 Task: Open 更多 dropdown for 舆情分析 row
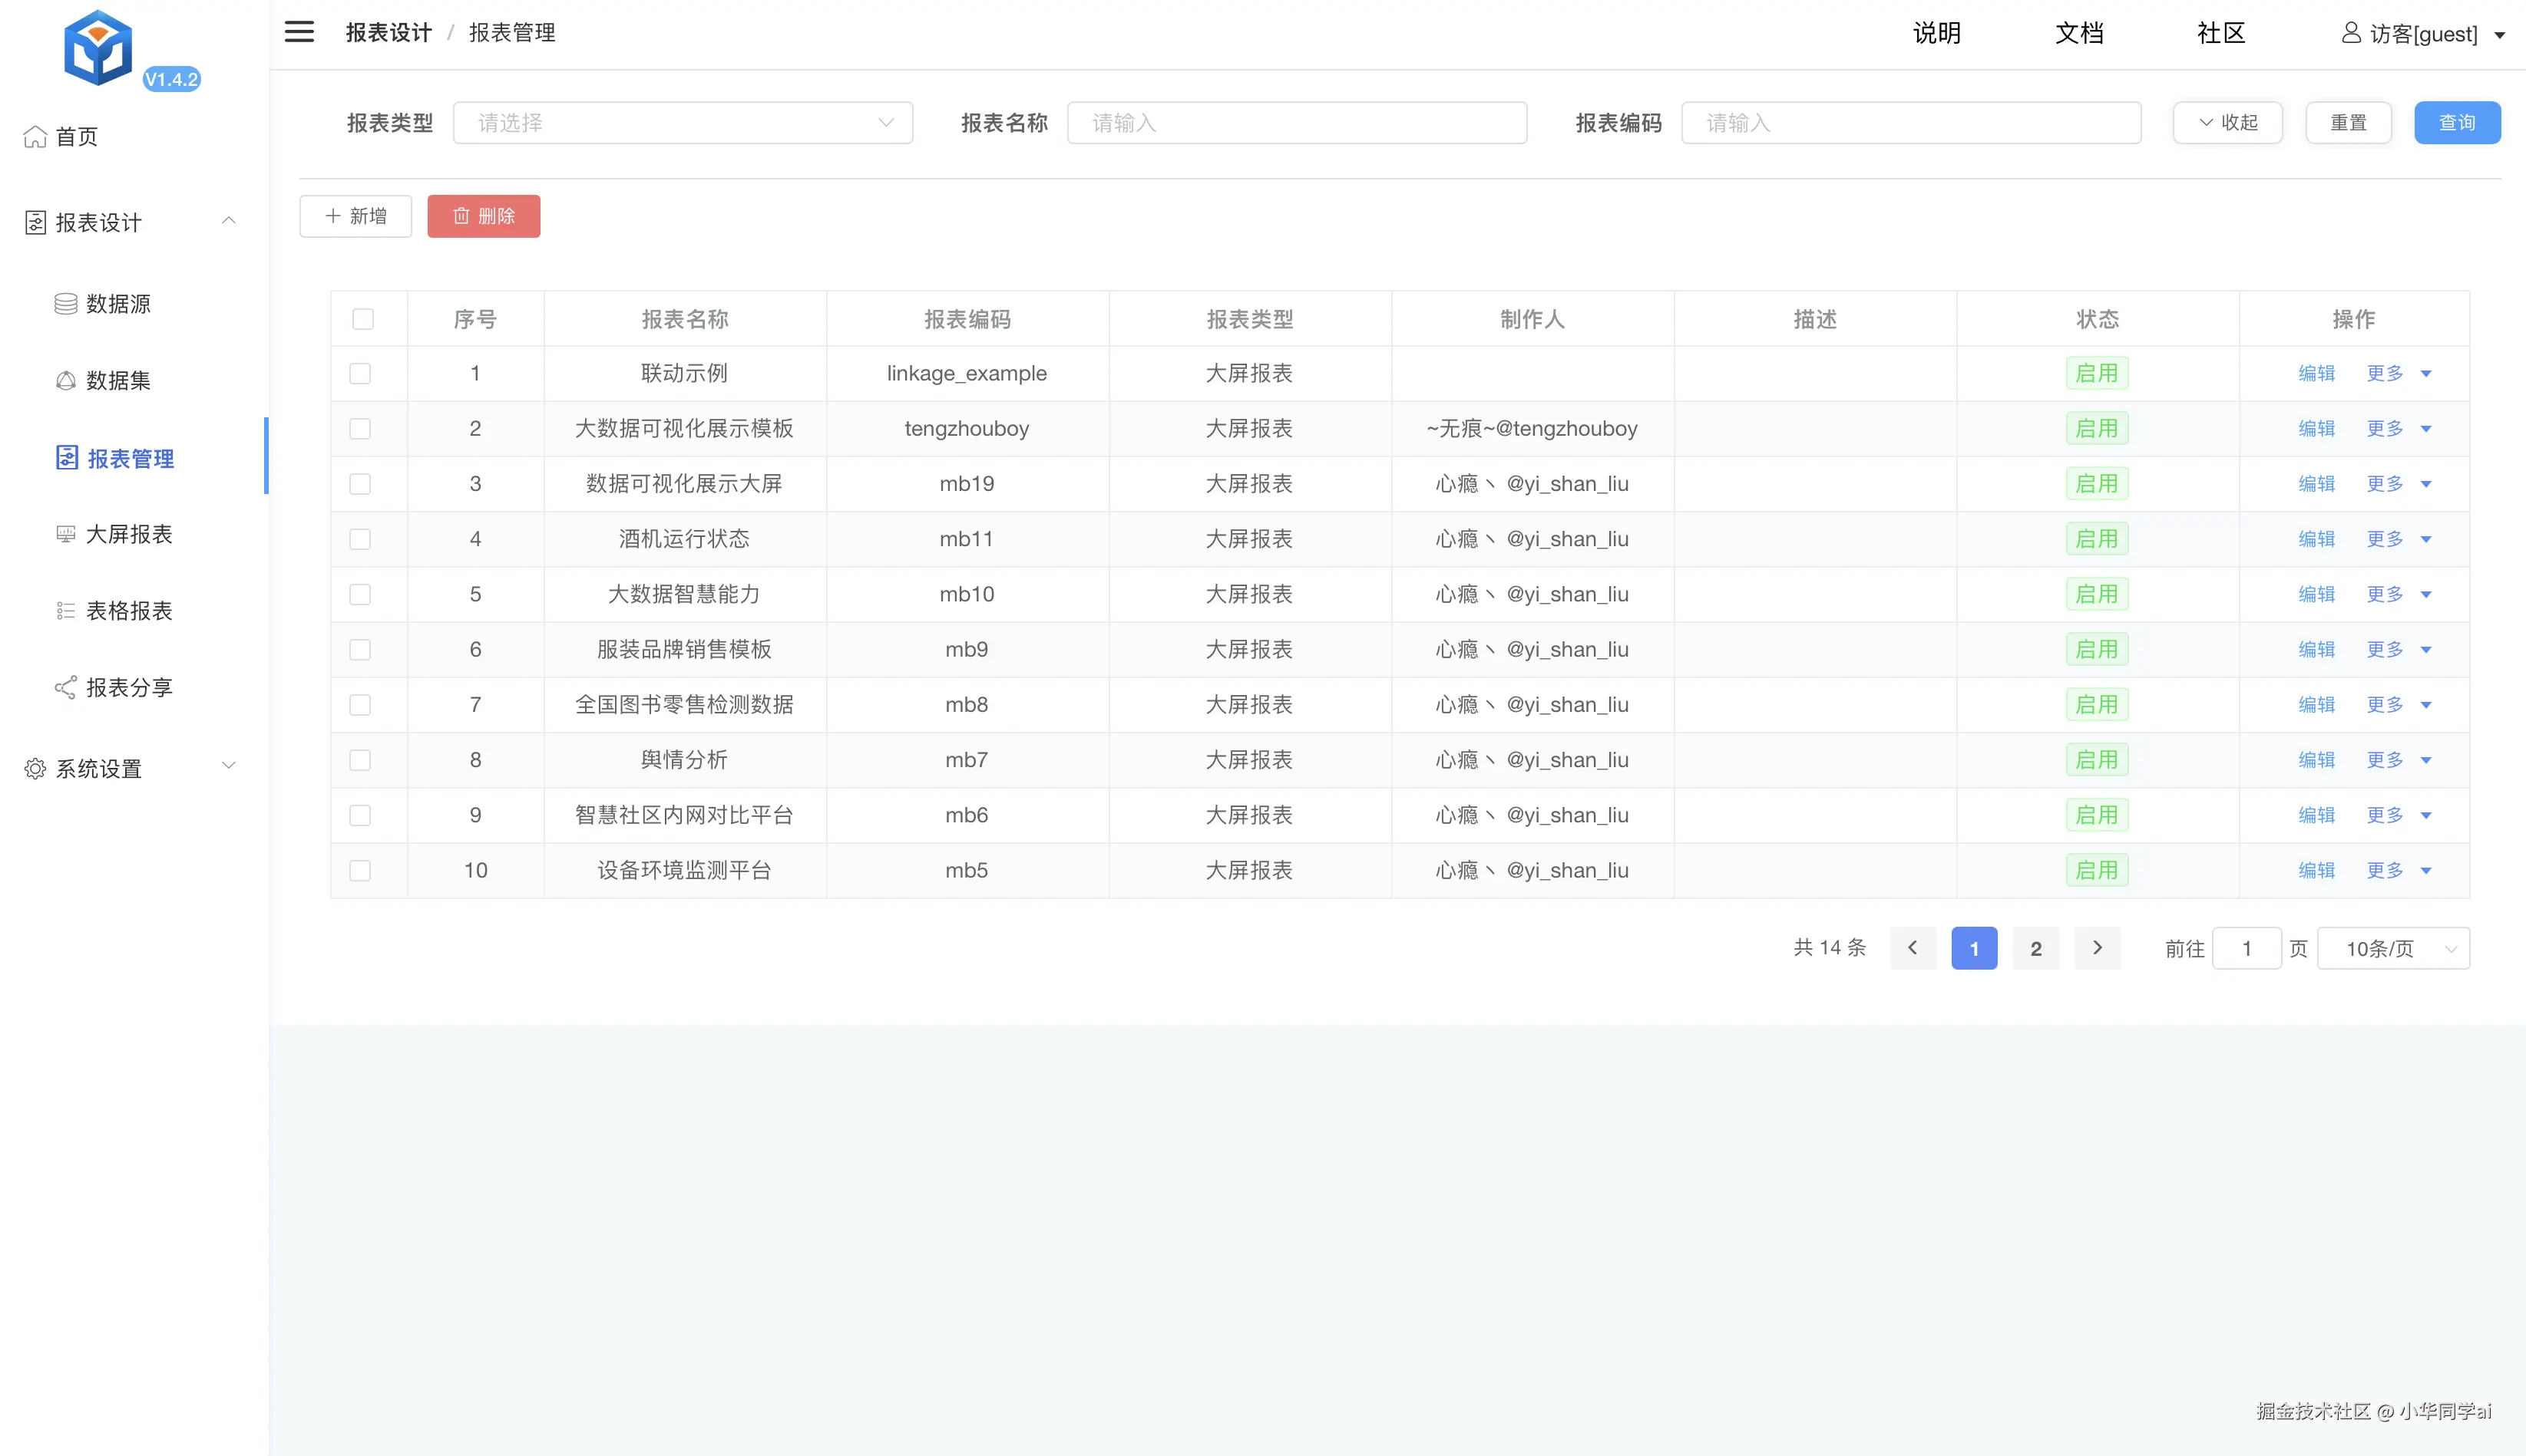click(2399, 760)
